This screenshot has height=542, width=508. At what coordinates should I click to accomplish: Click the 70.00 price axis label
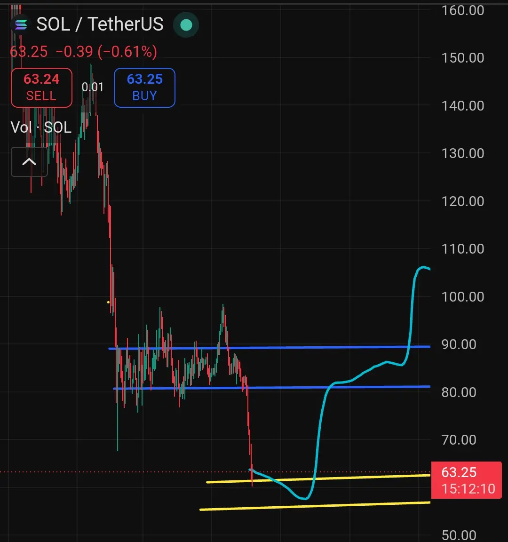(459, 440)
